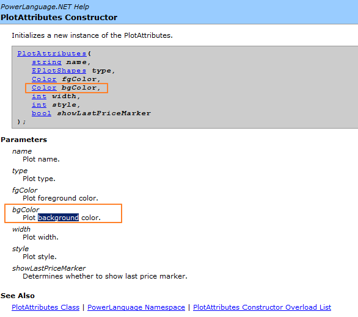
Task: Follow the bool type link
Action: click(x=42, y=113)
